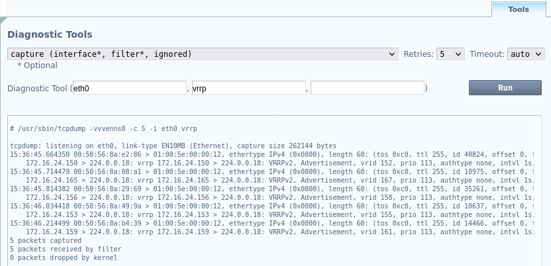The image size is (551, 266).
Task: Click the Diagnostic Tools heading
Action: (x=50, y=34)
